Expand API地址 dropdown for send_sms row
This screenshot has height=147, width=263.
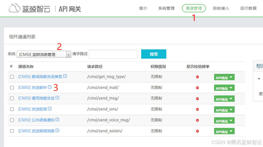(x=224, y=110)
